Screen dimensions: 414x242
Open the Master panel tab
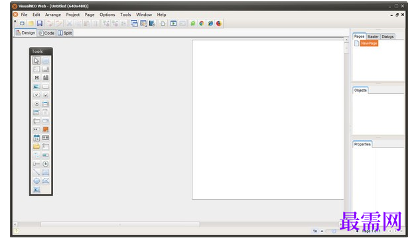coord(373,36)
